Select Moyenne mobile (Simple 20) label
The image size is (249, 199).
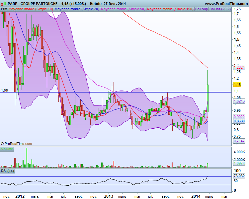pyautogui.click(x=77, y=9)
